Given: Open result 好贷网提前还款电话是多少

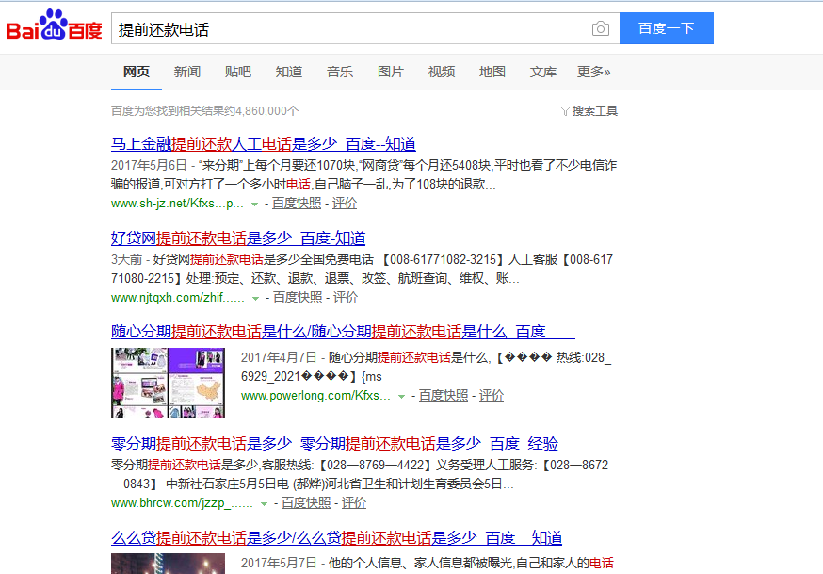Looking at the screenshot, I should 238,238.
